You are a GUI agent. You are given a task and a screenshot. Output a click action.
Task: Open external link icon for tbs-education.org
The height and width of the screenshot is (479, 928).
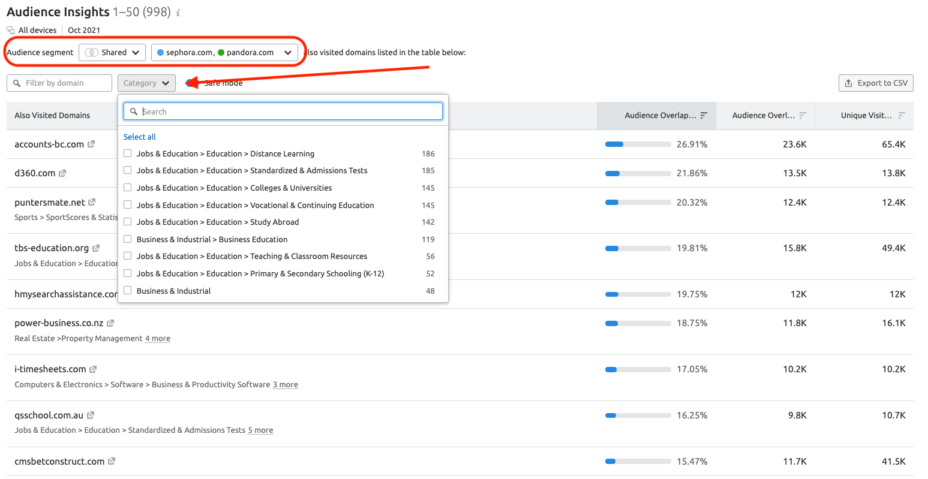96,248
